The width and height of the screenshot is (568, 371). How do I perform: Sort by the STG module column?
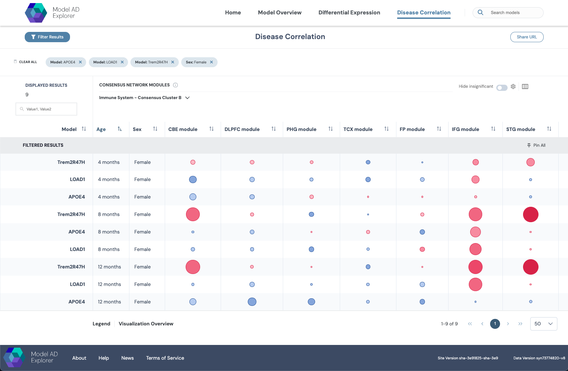pyautogui.click(x=549, y=129)
